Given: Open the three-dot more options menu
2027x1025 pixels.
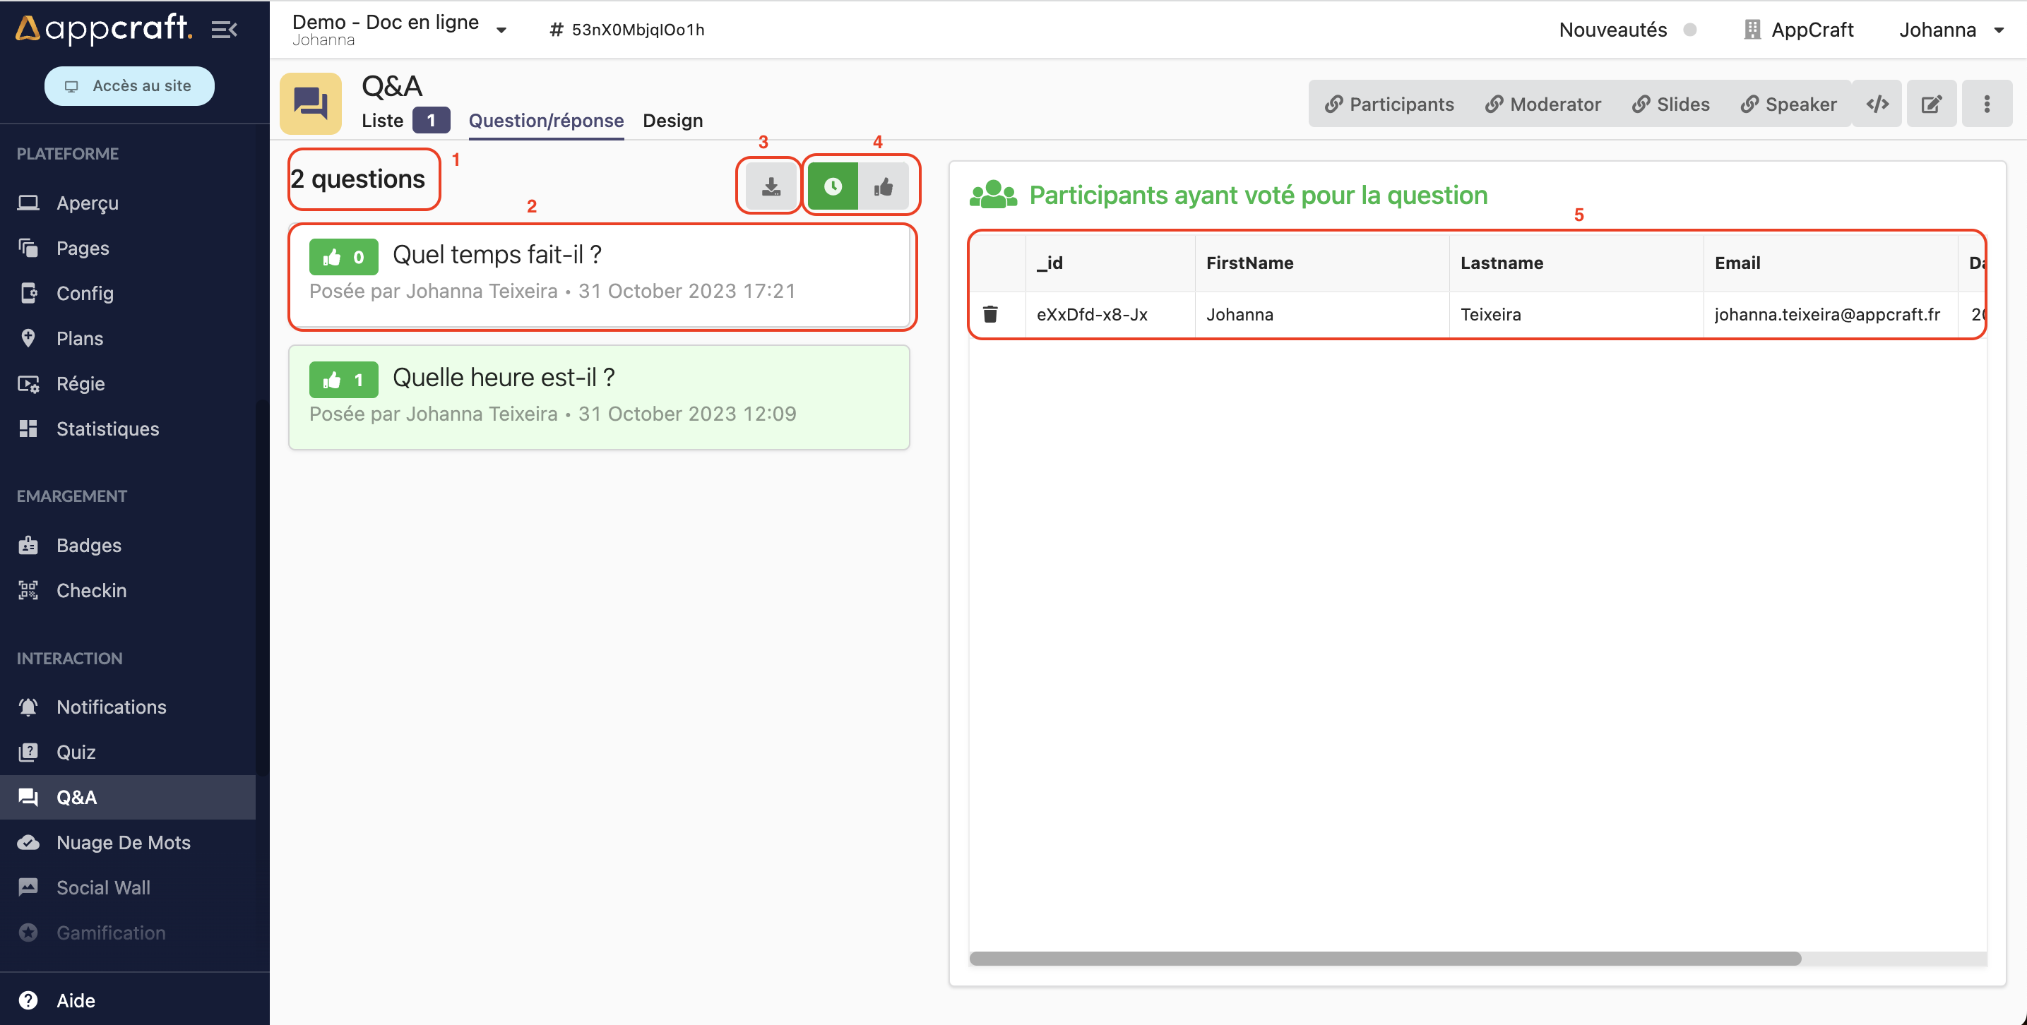Looking at the screenshot, I should [1986, 104].
